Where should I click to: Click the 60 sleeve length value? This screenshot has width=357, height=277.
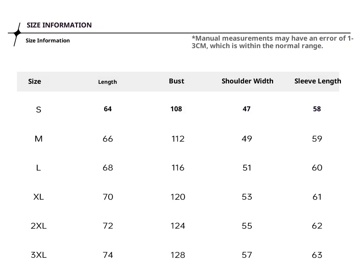click(317, 168)
